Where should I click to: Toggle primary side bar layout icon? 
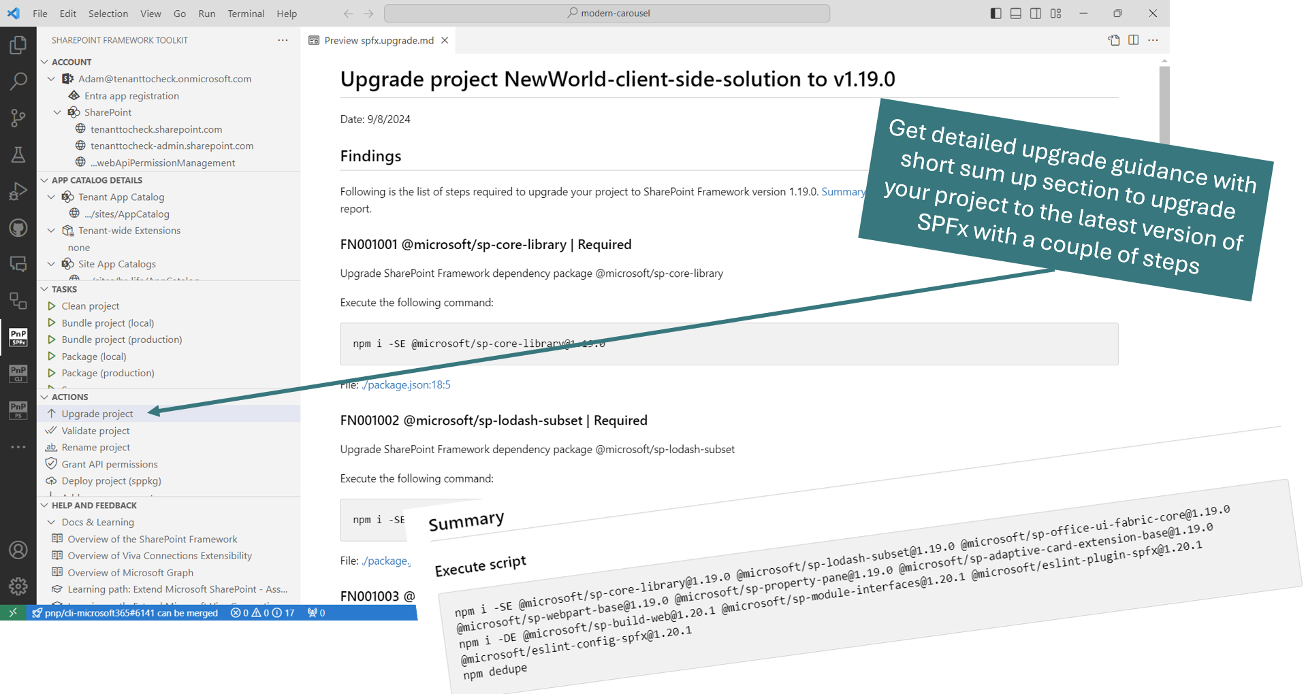coord(996,14)
